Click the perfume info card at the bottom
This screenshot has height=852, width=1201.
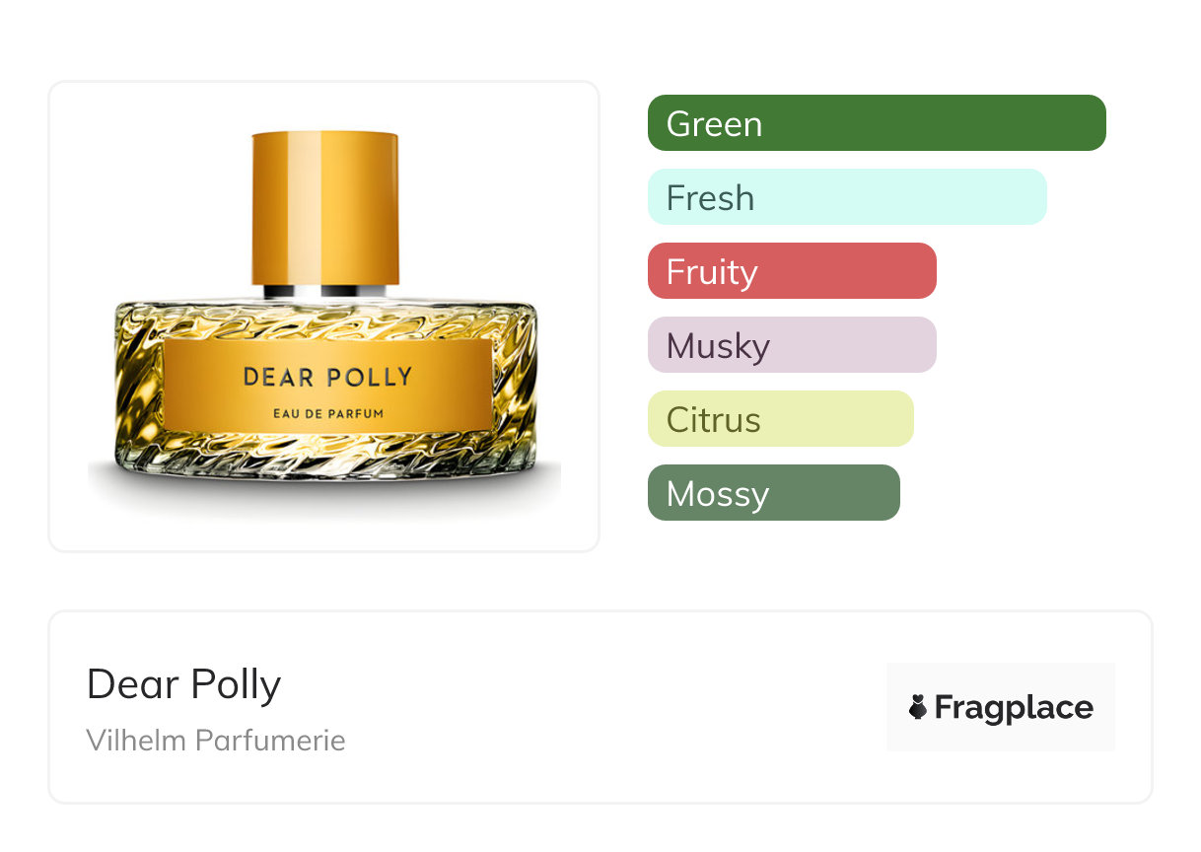600,707
